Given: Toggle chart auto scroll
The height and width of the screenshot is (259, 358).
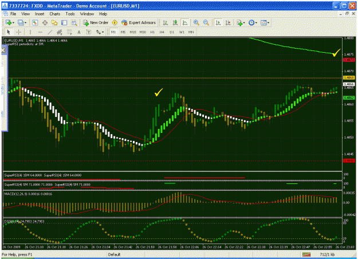Looking at the screenshot, I should pyautogui.click(x=218, y=22).
